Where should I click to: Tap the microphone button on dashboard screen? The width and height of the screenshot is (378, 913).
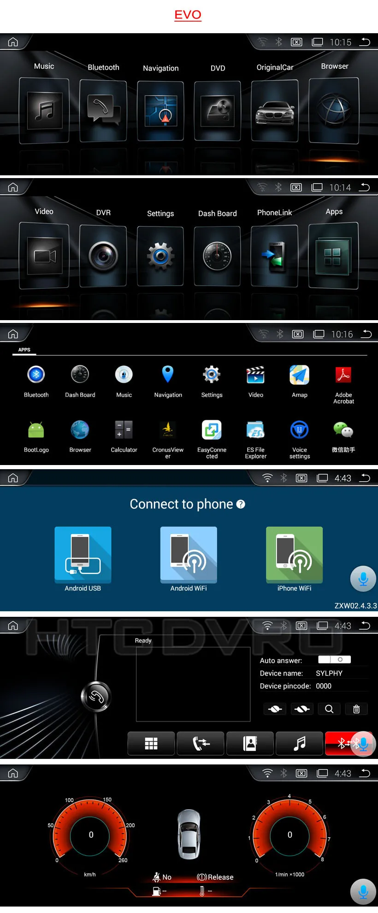[363, 892]
